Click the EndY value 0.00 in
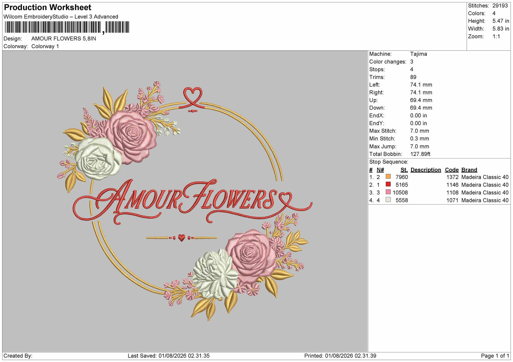This screenshot has width=513, height=362. click(x=419, y=123)
